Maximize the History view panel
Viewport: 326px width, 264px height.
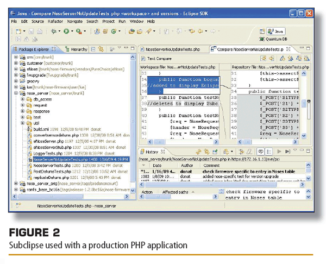(308, 150)
